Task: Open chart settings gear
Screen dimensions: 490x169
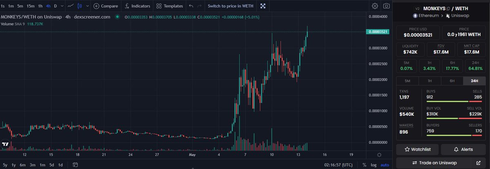Action: click(375, 6)
